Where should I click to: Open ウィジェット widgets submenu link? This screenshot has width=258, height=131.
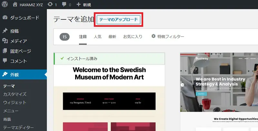tap(15, 103)
